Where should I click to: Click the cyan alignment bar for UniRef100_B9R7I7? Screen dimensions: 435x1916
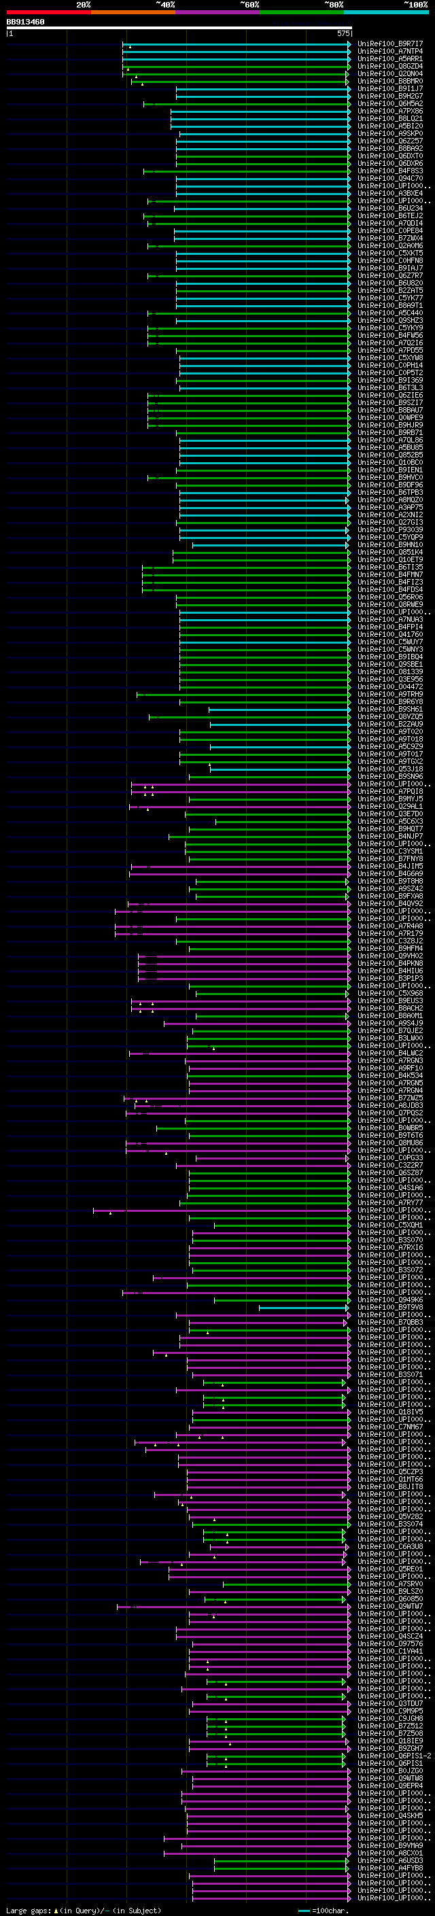click(x=237, y=44)
